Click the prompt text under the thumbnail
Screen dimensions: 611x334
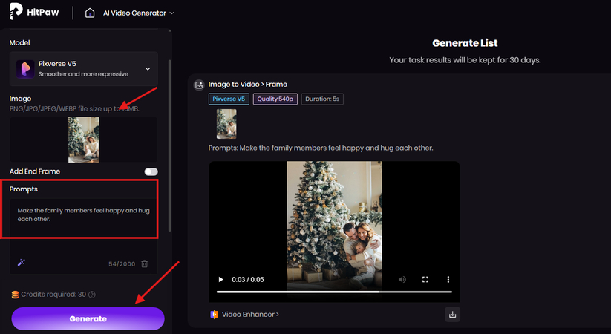321,148
